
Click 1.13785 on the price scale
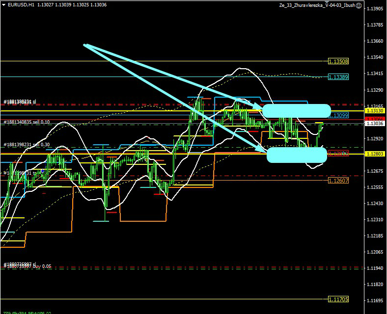(x=375, y=25)
